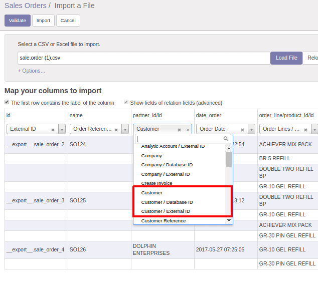Click 'partner_id/id' column header
Screen dimensions: 318x288
(x=163, y=115)
